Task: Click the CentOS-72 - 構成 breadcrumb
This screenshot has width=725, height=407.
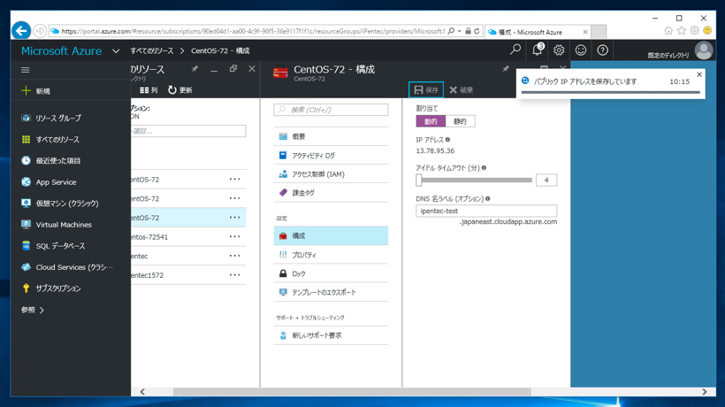Action: click(x=220, y=51)
